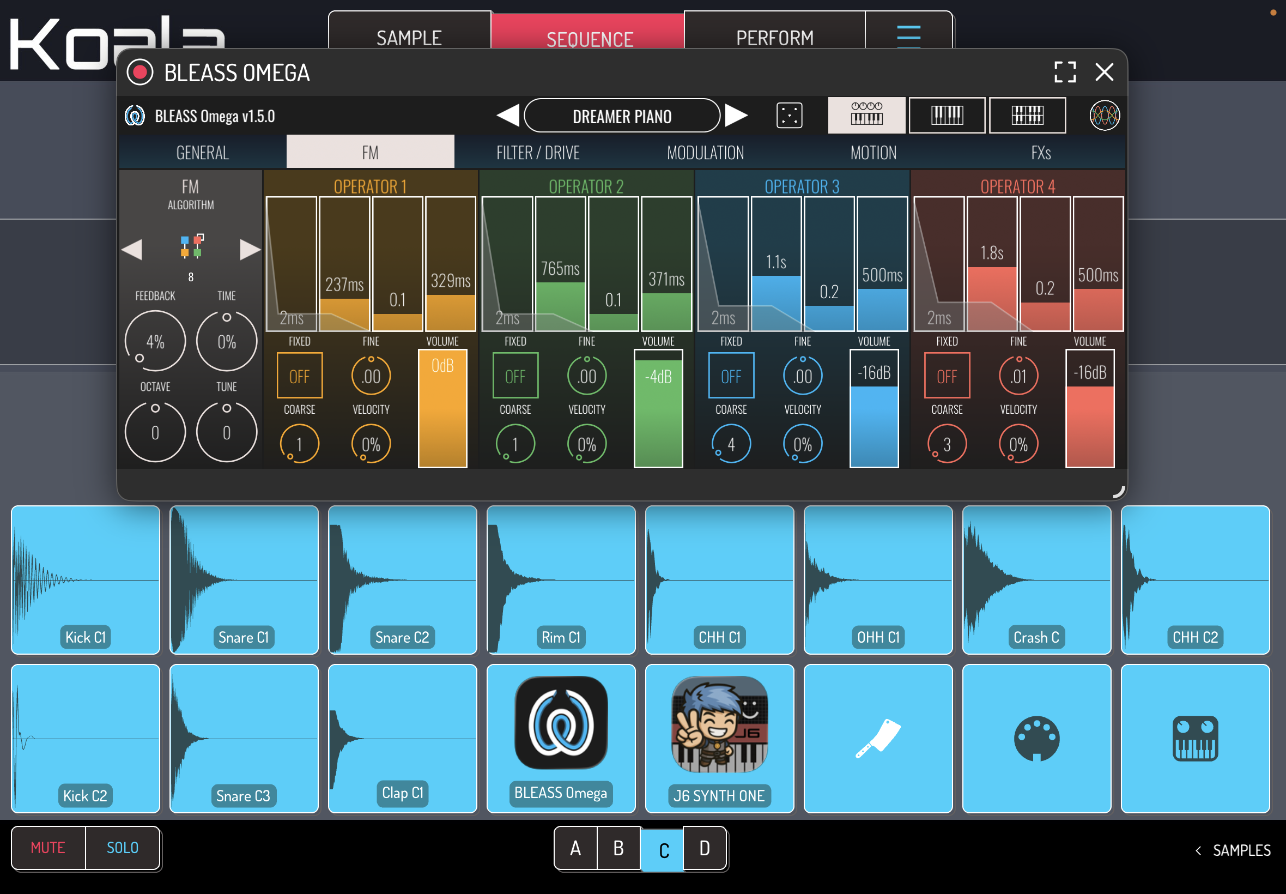This screenshot has width=1286, height=894.
Task: Tap the J6 SYNTH ONE pad
Action: pyautogui.click(x=719, y=738)
